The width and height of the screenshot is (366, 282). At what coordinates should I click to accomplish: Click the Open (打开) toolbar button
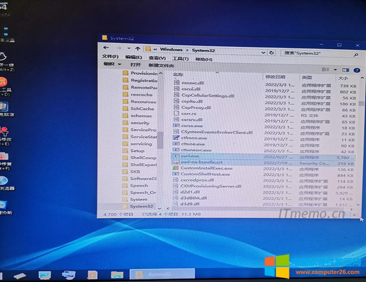(135, 65)
